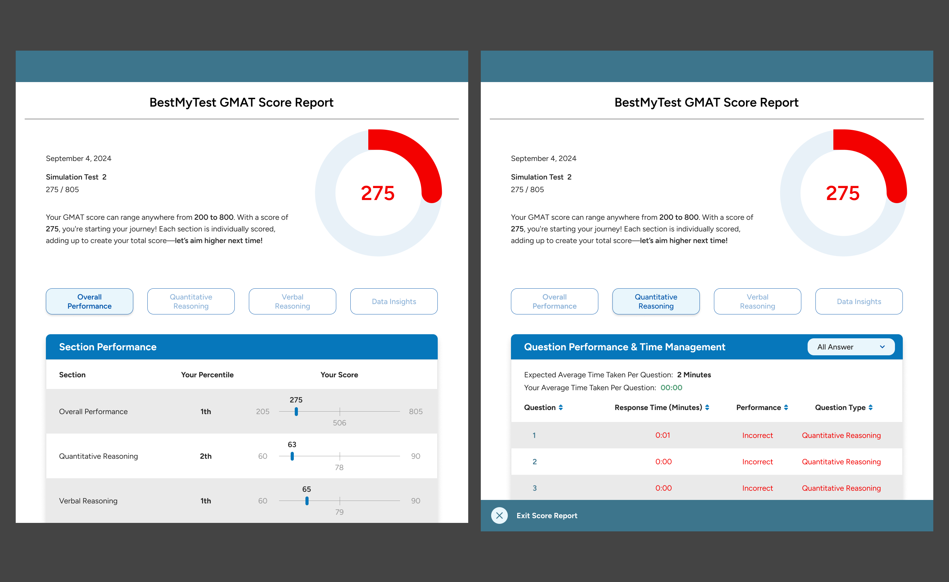The image size is (949, 582).
Task: Click Incorrect status for question 3
Action: (x=758, y=488)
